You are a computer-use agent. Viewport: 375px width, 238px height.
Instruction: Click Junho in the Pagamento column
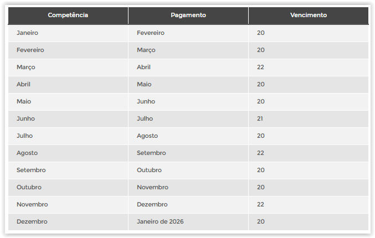click(146, 101)
